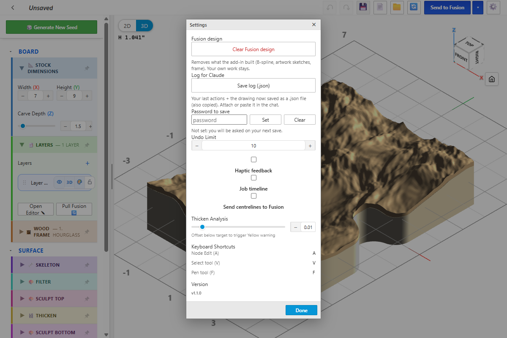Switch viewport to 2D mode
Screen dimensions: 507x338
(x=127, y=26)
